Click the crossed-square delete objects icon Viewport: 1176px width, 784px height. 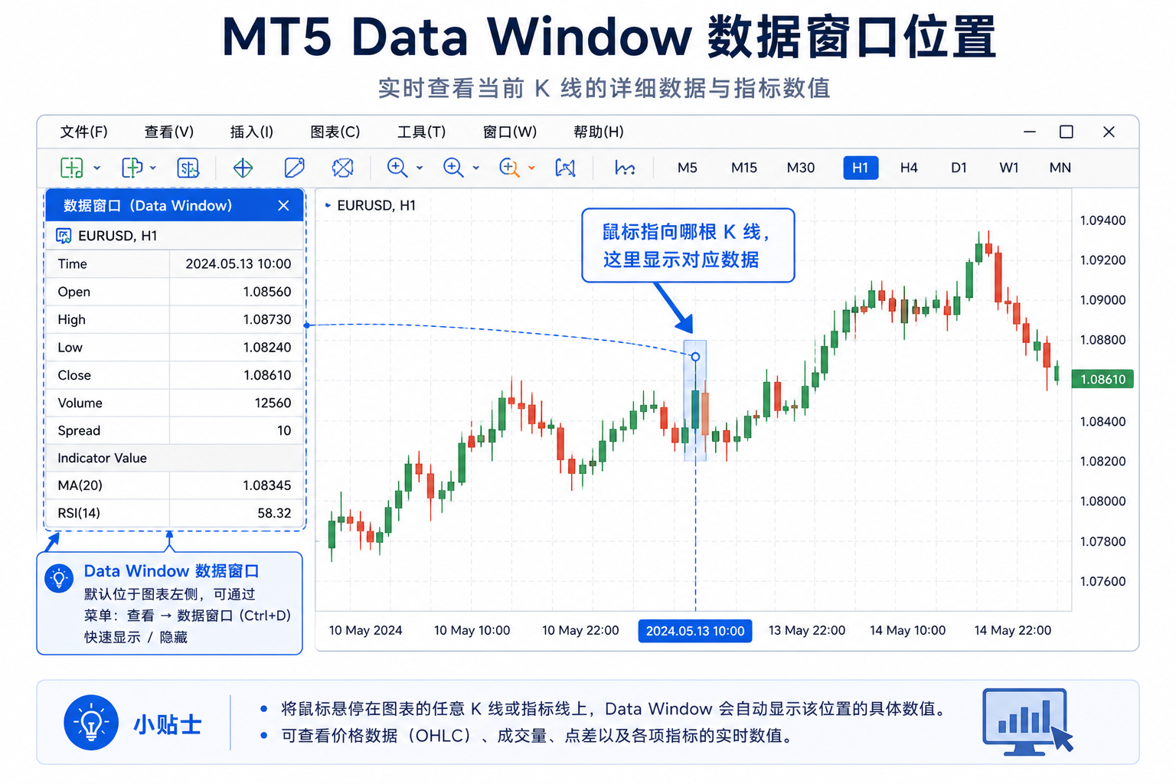tap(343, 168)
